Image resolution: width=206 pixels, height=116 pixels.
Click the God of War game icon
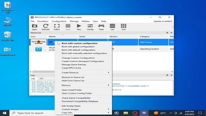38,42
